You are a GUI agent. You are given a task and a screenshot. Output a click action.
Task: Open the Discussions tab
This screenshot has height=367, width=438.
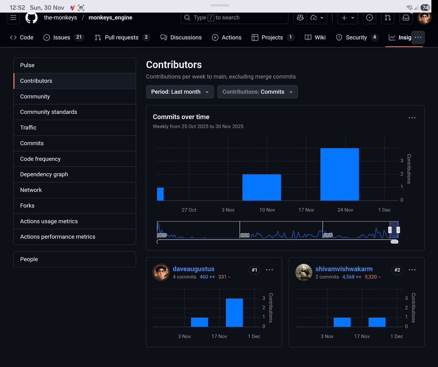[x=181, y=37]
